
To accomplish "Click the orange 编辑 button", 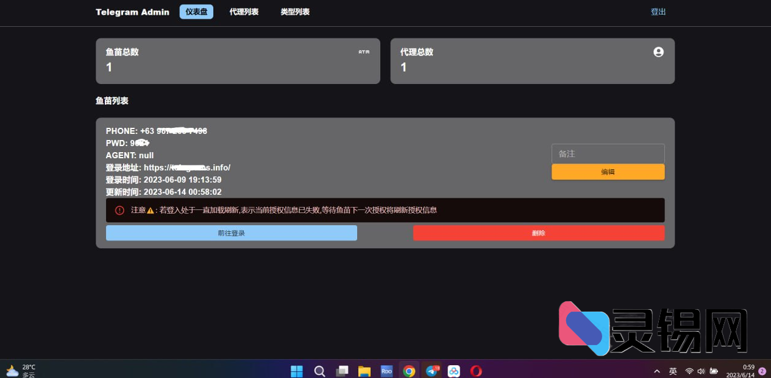I will (x=608, y=172).
